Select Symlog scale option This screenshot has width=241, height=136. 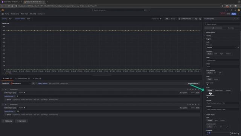pos(228,90)
